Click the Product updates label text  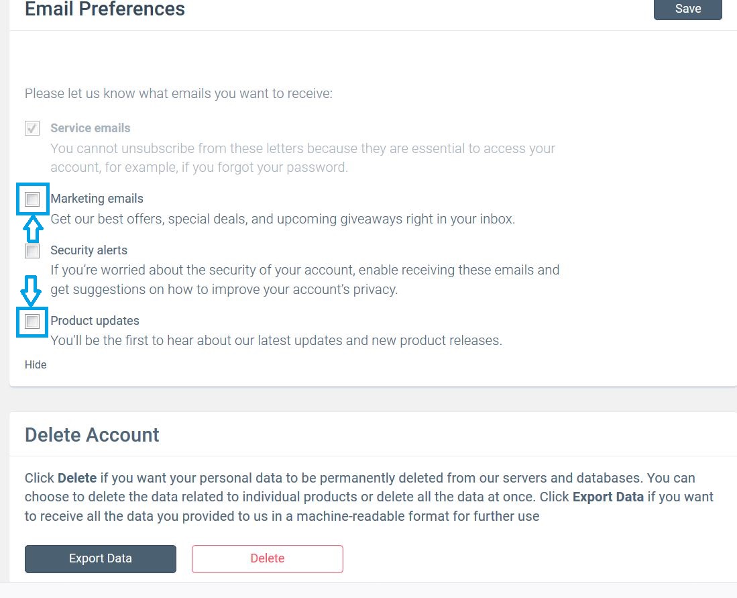pos(95,321)
